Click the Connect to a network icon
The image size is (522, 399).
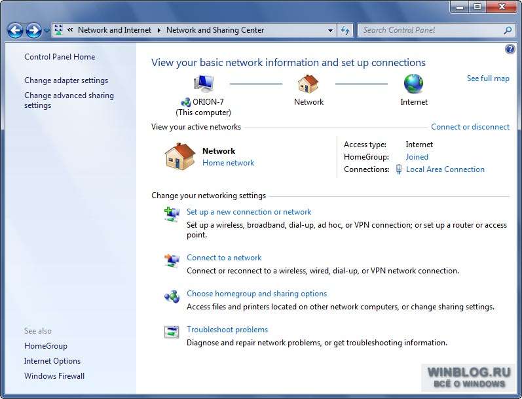172,260
